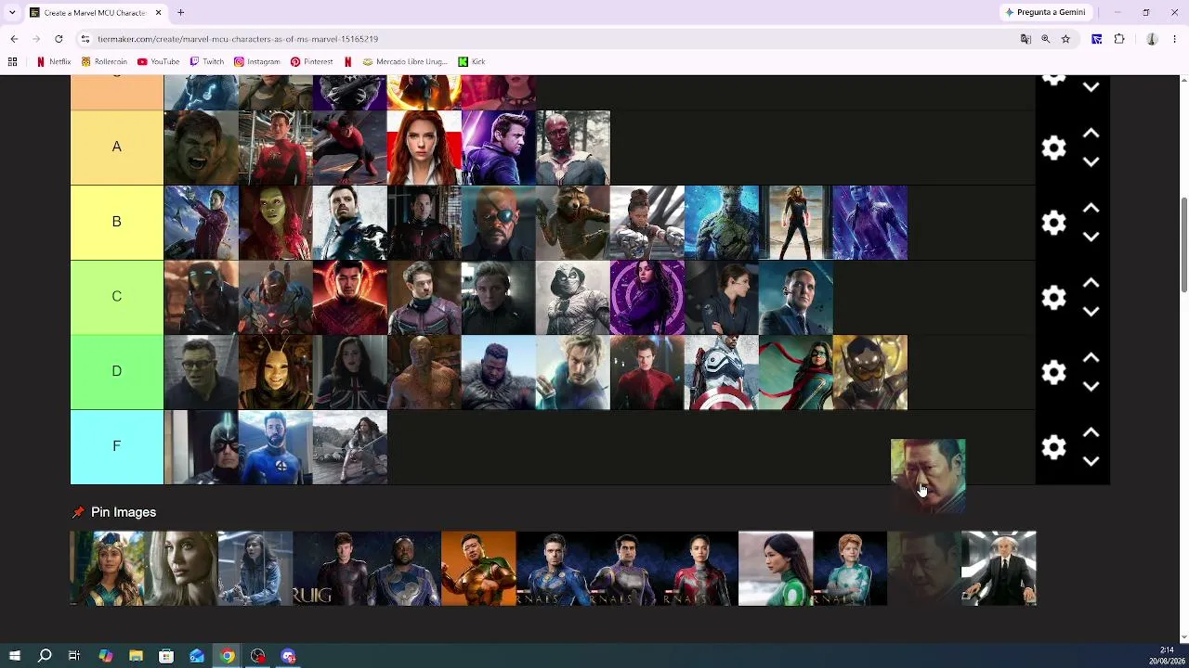This screenshot has height=668, width=1189.
Task: Move tier D row up
Action: coord(1091,358)
